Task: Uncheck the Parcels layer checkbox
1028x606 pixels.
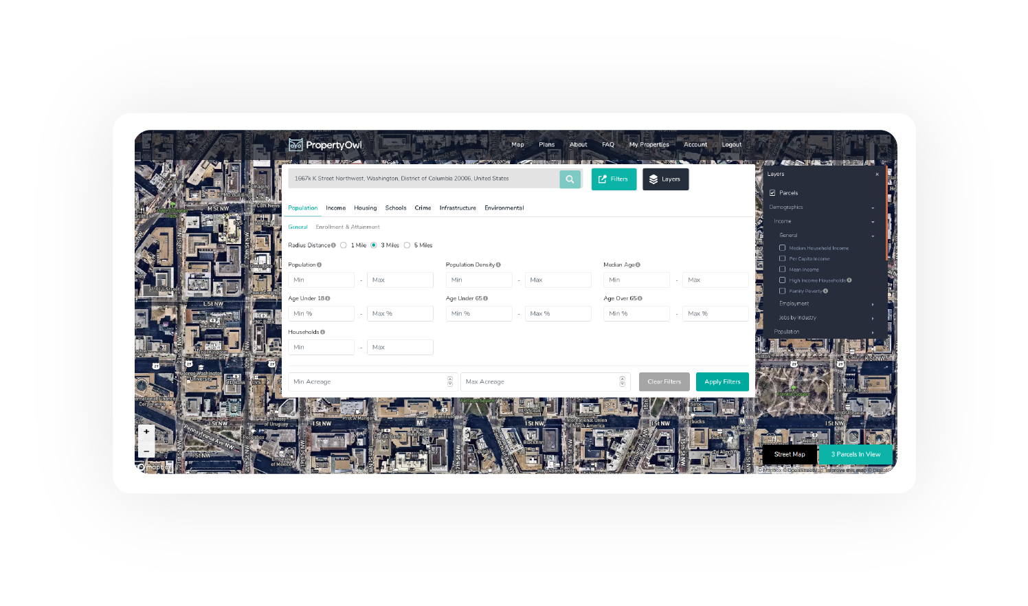Action: pyautogui.click(x=772, y=193)
